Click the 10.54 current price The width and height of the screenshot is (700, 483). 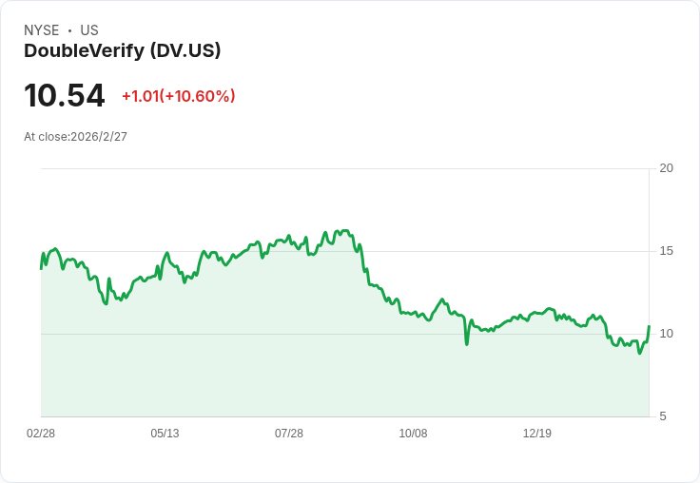65,95
